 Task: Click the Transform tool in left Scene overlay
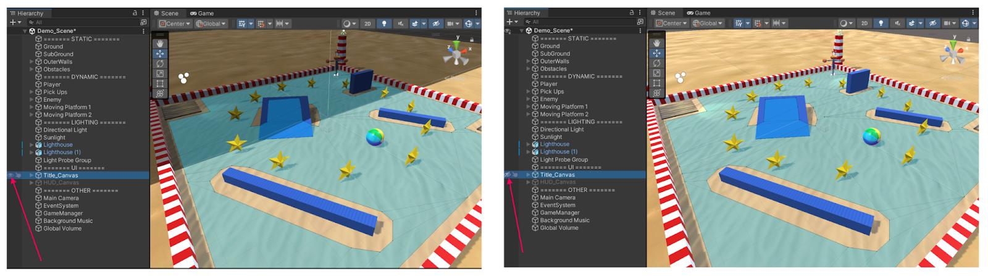[160, 93]
